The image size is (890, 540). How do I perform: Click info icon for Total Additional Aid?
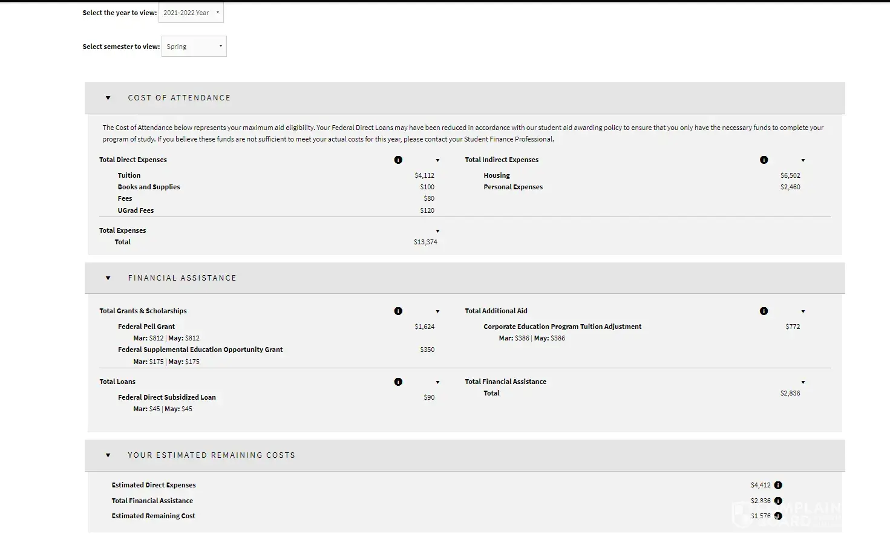pos(764,311)
